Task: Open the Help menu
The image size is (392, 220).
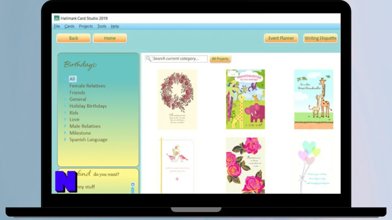Action: [x=115, y=26]
